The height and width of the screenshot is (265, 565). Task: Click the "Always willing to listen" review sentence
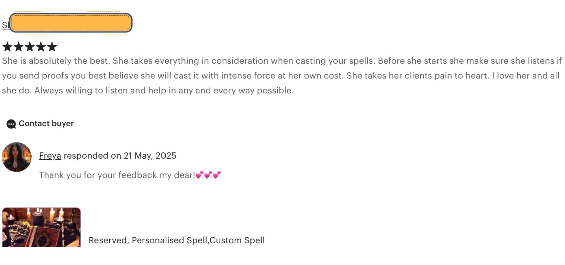pos(164,90)
